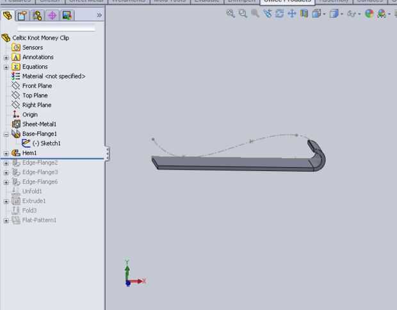Open the Apply Scene dropdown arrow
397x310 pixels.
(389, 14)
